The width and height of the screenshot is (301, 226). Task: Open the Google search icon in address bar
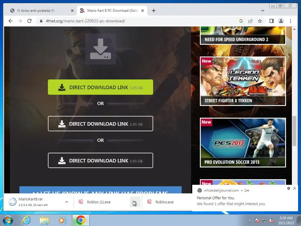(x=241, y=21)
